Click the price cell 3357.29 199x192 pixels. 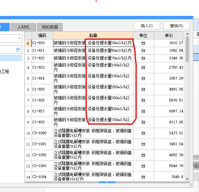coord(169,79)
